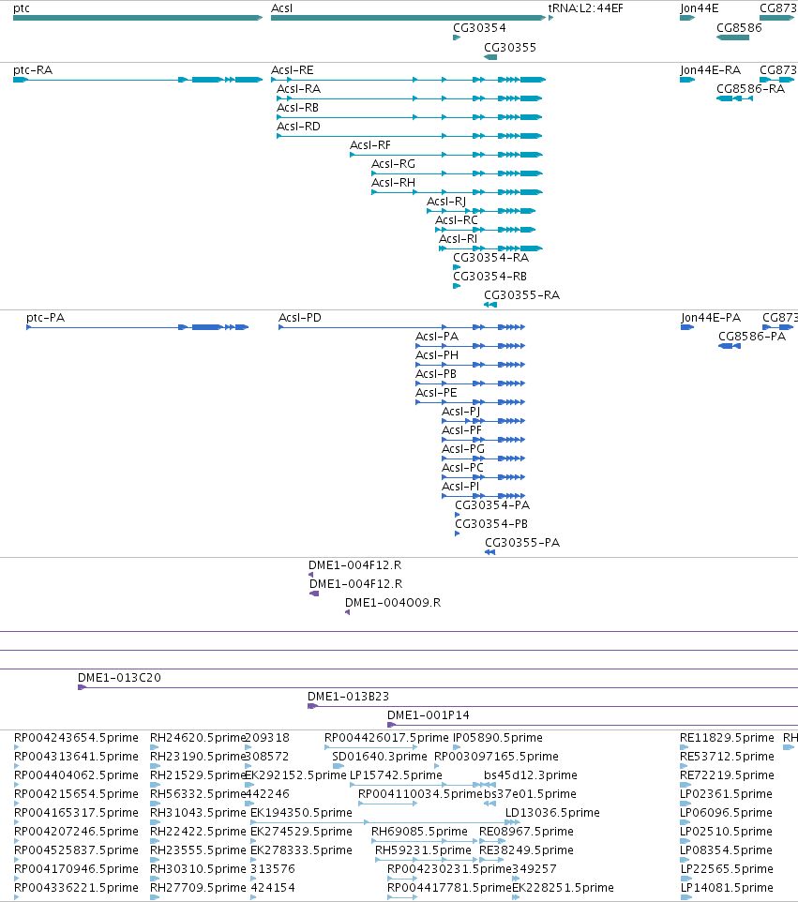
Task: Select the CG30354-RA transcript label
Action: pos(490,258)
